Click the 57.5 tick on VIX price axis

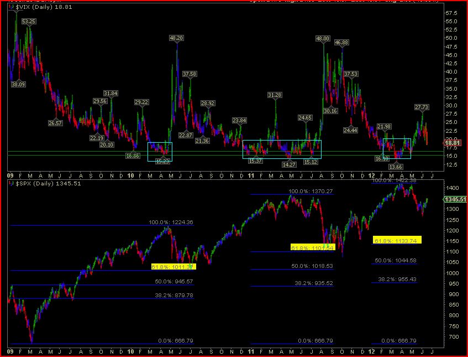click(x=451, y=13)
